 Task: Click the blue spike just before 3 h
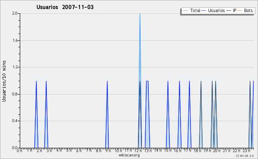pos(46,114)
